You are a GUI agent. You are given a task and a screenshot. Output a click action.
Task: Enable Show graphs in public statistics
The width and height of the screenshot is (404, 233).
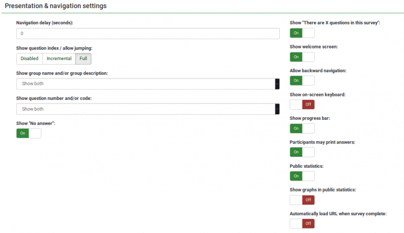tap(302, 200)
